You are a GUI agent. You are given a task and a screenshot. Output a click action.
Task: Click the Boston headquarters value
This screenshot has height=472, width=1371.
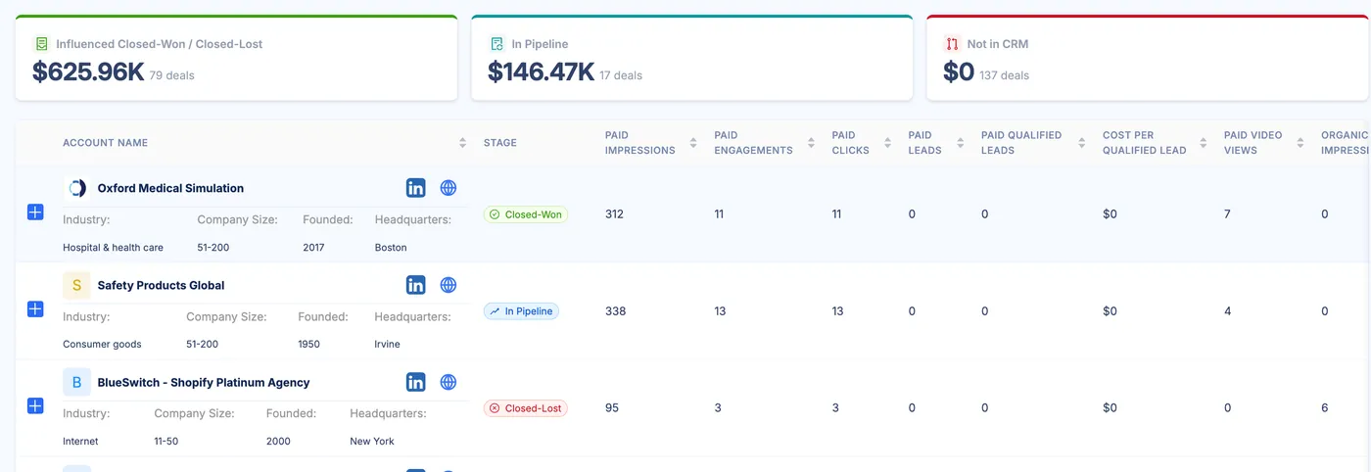pyautogui.click(x=391, y=248)
